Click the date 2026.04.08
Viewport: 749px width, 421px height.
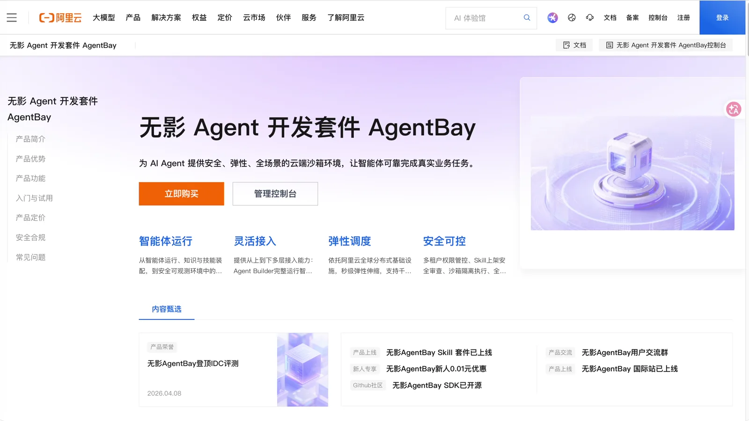click(x=164, y=393)
